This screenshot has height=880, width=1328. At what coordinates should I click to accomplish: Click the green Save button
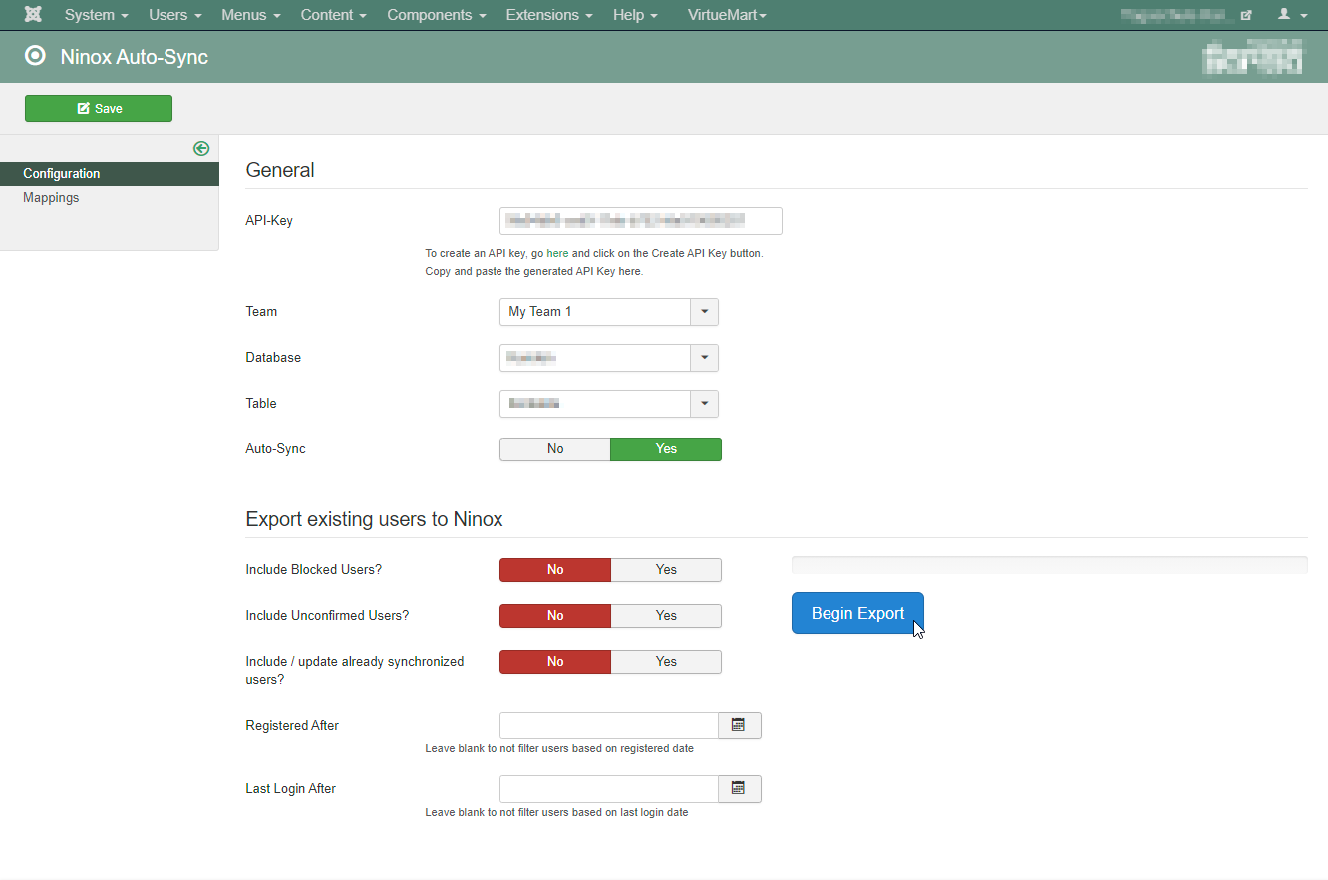(99, 108)
